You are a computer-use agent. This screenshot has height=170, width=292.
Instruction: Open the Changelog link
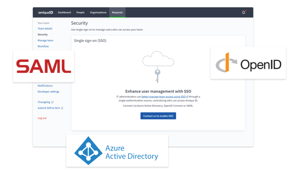(44, 102)
